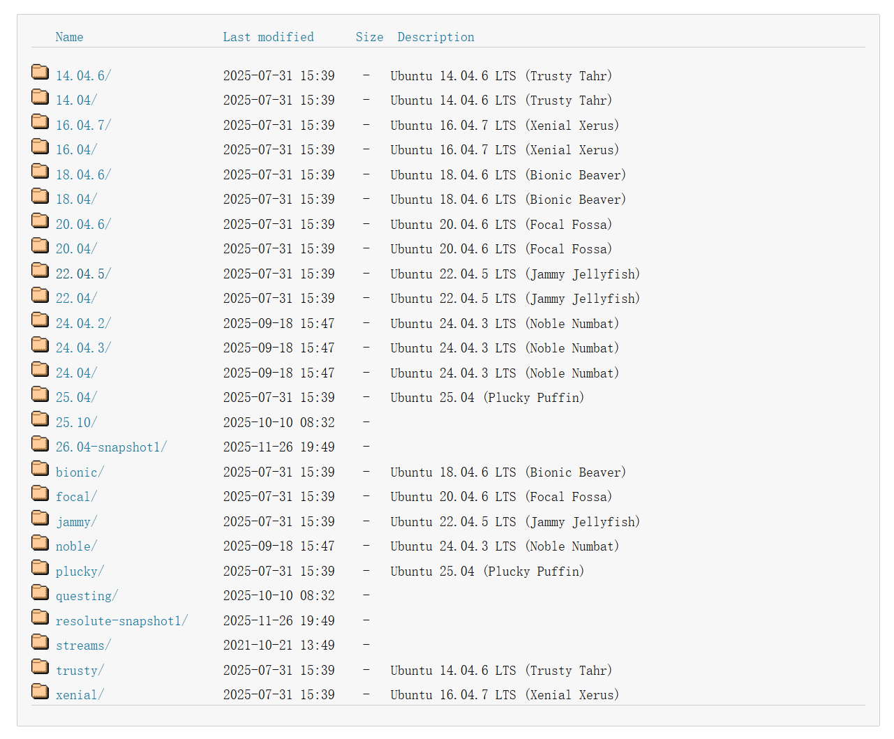Click folder icon beside focal/
Viewport: 894px width, 739px height.
click(40, 493)
